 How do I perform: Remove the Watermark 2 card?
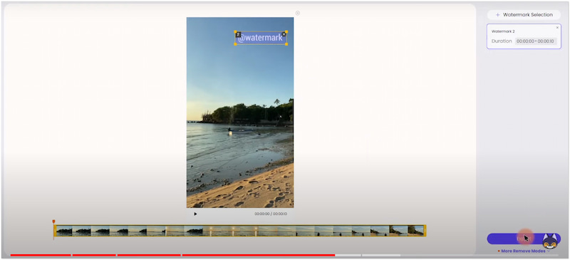tap(557, 28)
